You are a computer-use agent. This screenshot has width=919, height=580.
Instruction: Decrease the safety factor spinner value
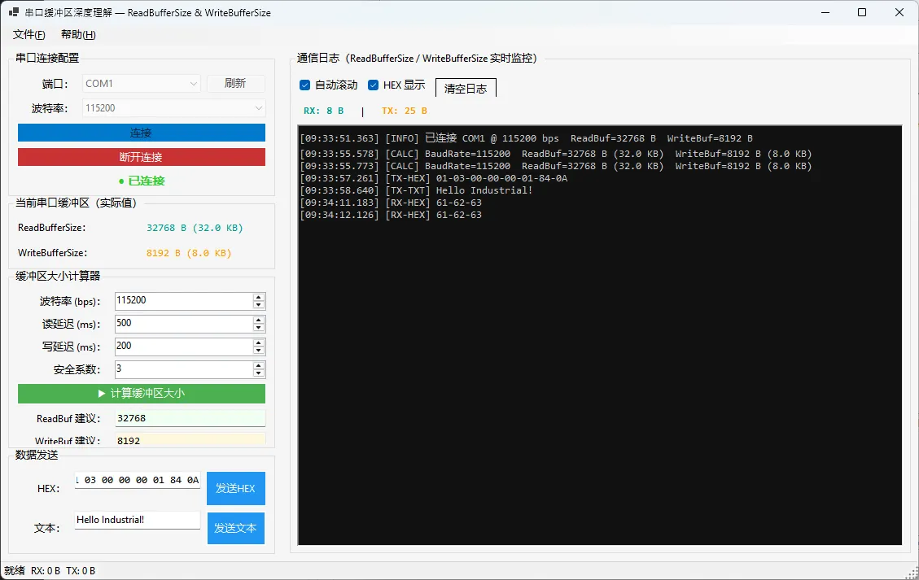259,373
